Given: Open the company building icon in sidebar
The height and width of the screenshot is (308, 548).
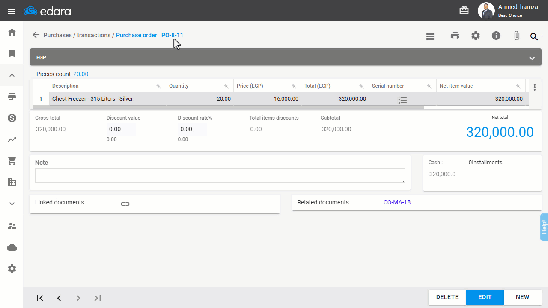Looking at the screenshot, I should point(12,182).
